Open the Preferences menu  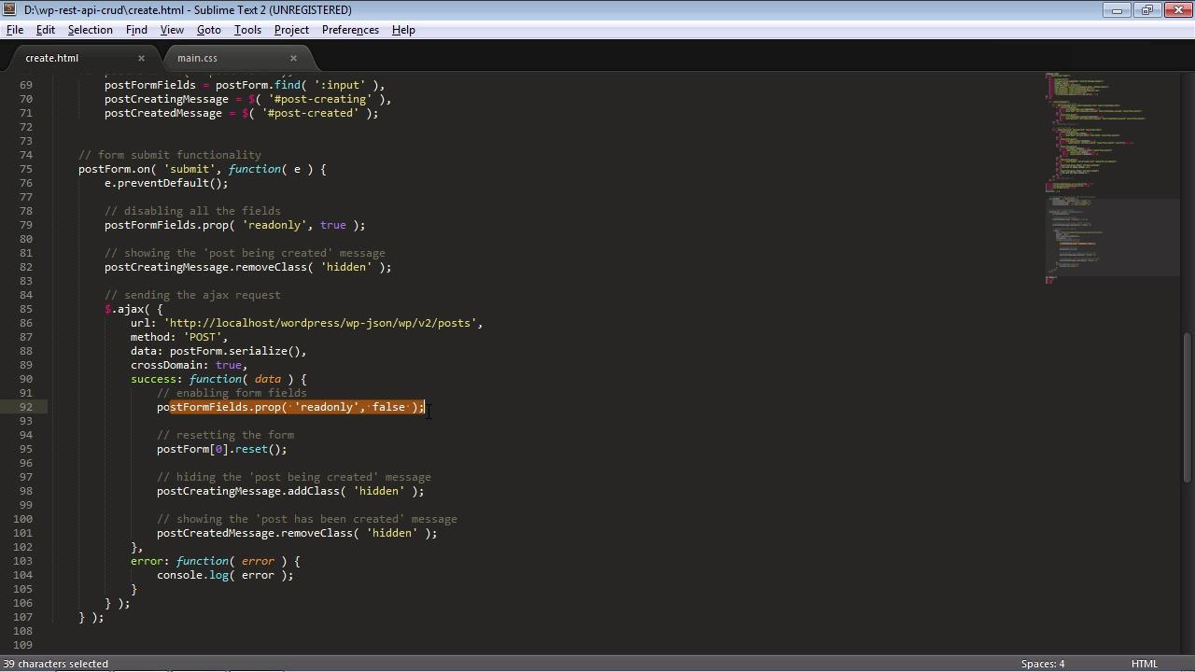(x=350, y=30)
